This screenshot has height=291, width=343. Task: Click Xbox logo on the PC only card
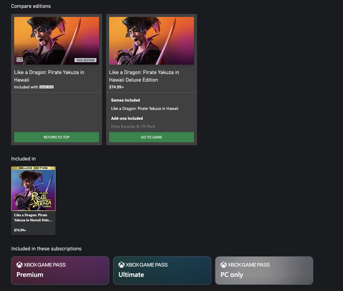(x=224, y=265)
